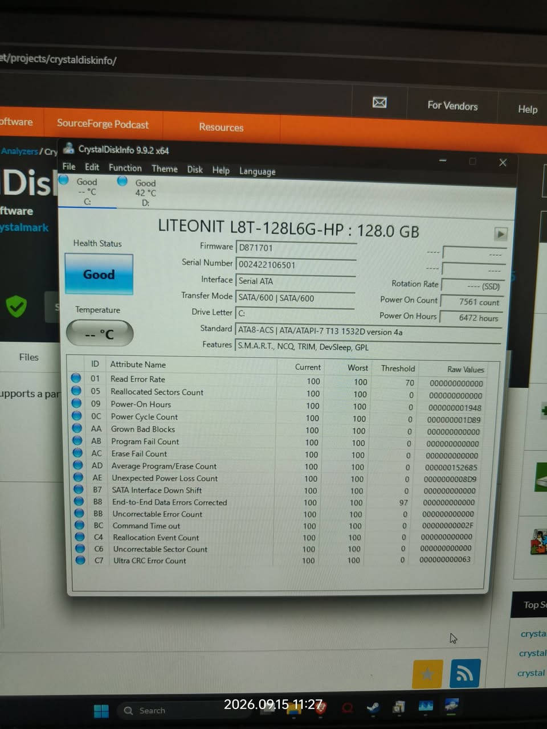Click the Good health status button
Viewport: 547px width, 729px height.
pos(99,275)
